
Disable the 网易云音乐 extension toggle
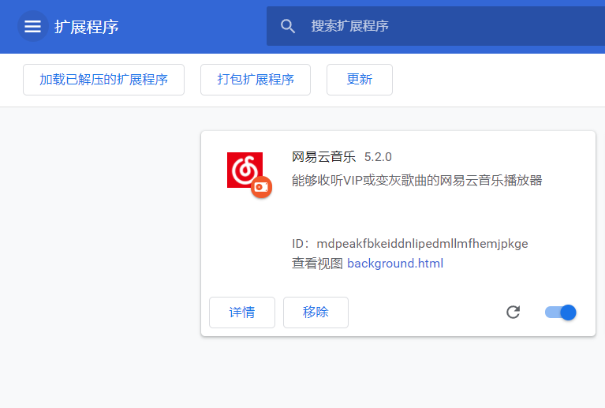point(561,313)
